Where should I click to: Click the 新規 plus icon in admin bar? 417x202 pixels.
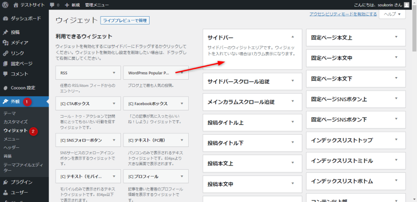[67, 5]
